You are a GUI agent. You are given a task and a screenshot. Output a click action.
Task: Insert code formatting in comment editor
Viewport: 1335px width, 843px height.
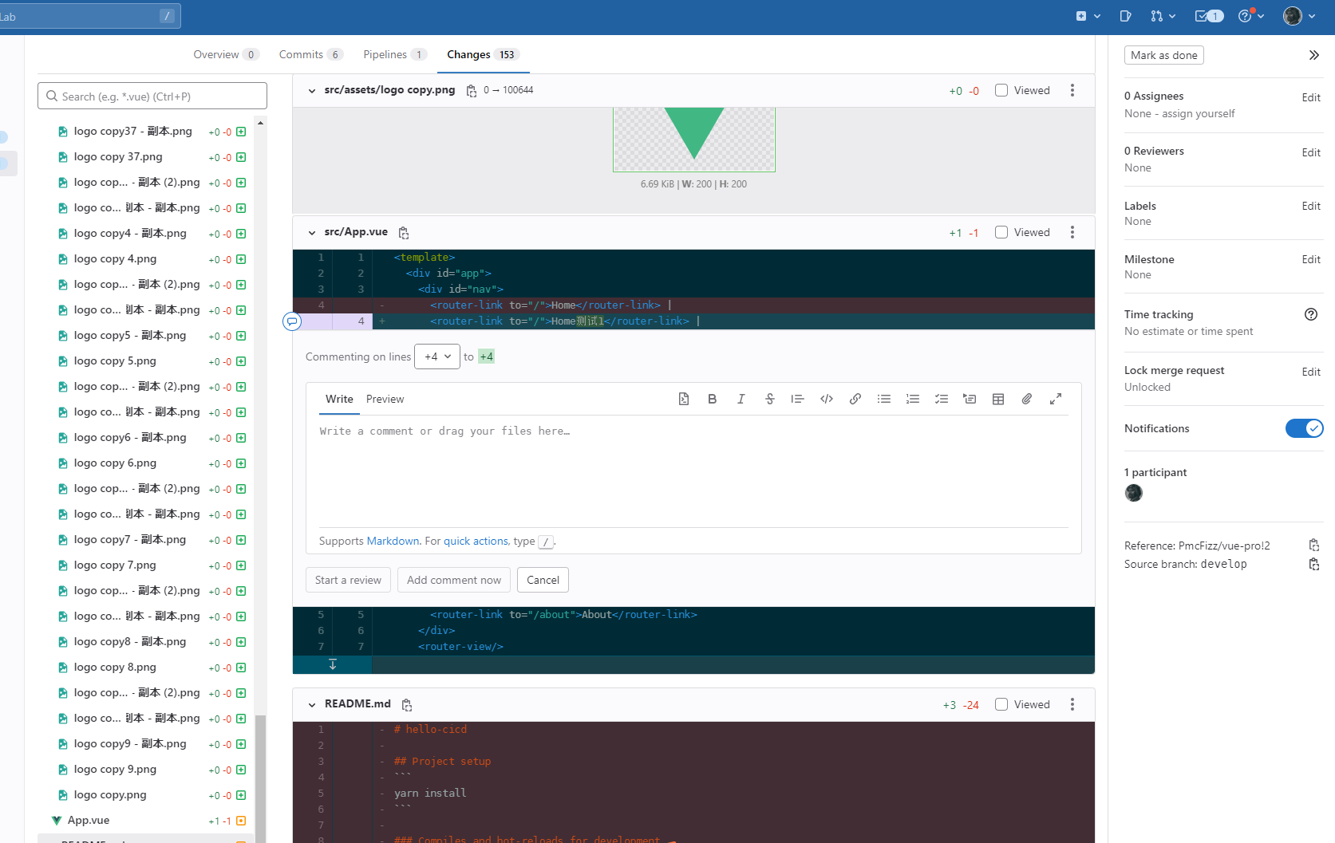pos(827,399)
